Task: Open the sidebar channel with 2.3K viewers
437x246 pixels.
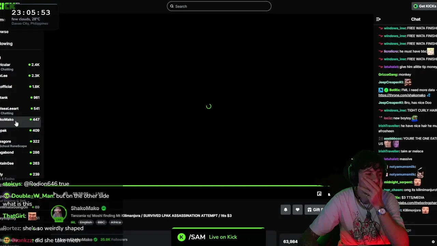Action: tap(20, 76)
